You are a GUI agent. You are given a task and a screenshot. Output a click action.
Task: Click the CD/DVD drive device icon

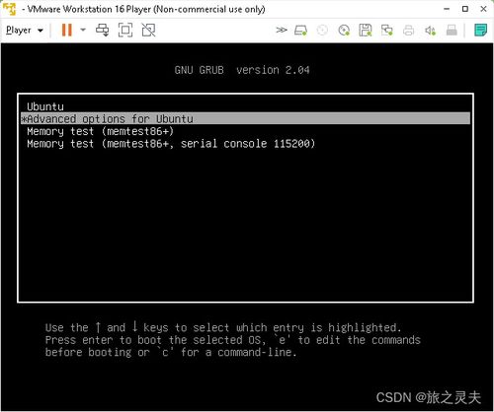344,31
